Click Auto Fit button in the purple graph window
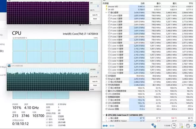This screenshot has height=129, width=196. pos(95,15)
